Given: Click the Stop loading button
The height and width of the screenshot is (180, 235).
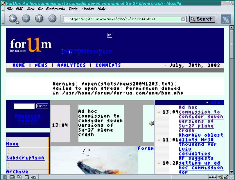Looking at the screenshot, I should coord(52,19).
